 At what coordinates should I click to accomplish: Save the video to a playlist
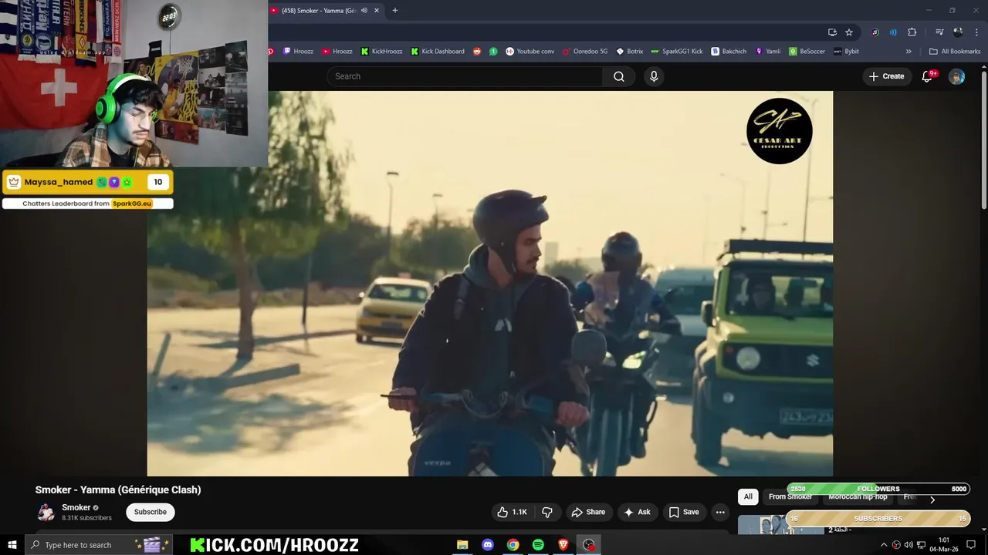point(684,512)
